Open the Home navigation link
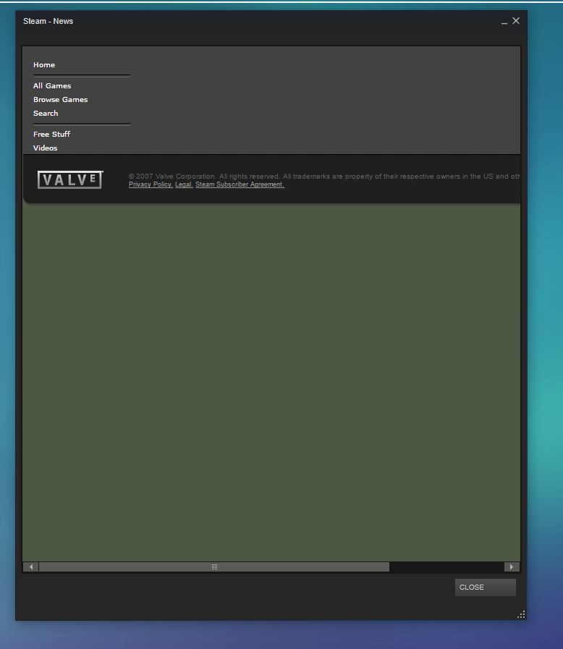This screenshot has width=563, height=649. click(44, 65)
